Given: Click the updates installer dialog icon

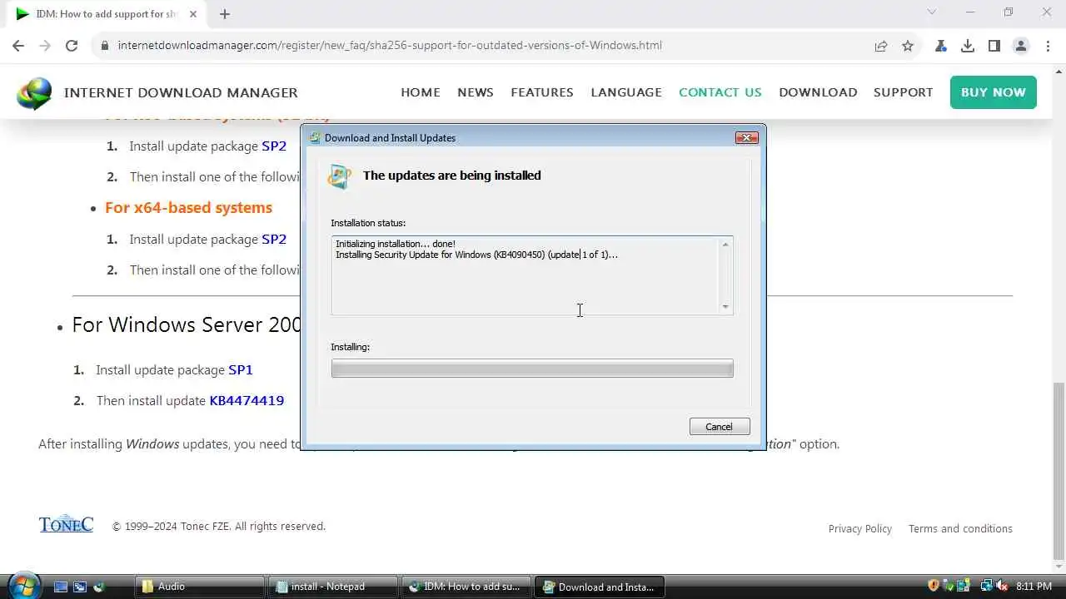Looking at the screenshot, I should [x=339, y=176].
